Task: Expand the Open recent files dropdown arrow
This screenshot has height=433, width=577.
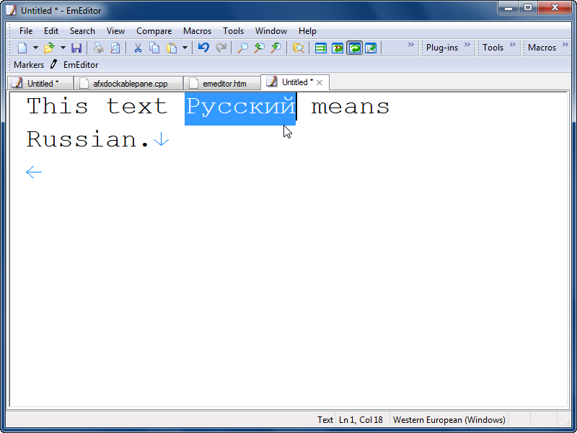Action: (x=63, y=48)
